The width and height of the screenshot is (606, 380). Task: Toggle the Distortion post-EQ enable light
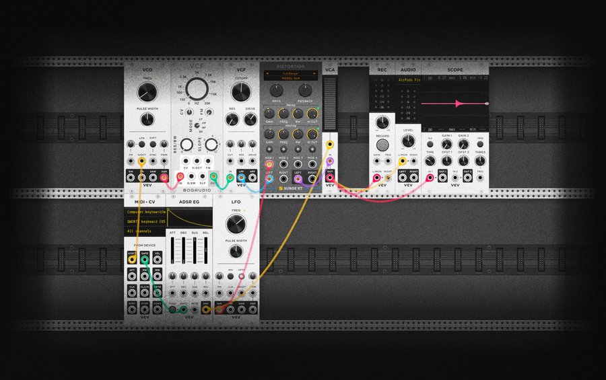[x=318, y=128]
